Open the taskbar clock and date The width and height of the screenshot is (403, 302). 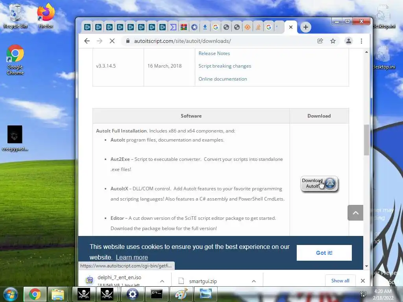tap(383, 295)
